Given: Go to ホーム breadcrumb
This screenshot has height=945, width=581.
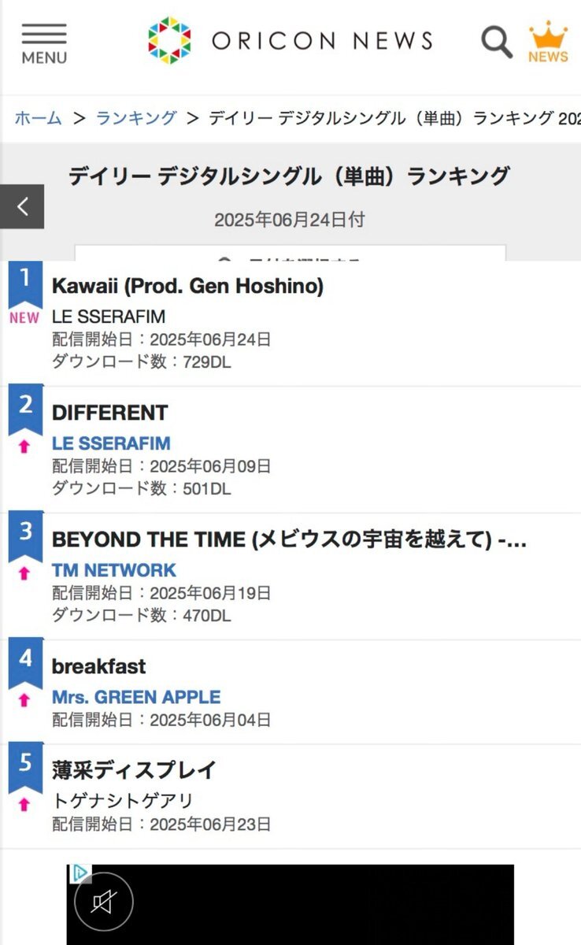Looking at the screenshot, I should click(x=38, y=118).
